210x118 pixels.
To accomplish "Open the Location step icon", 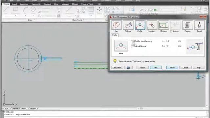I will coord(152,25).
